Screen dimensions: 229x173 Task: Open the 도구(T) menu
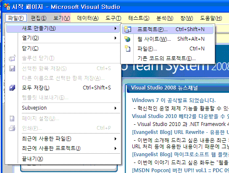coord(113,18)
